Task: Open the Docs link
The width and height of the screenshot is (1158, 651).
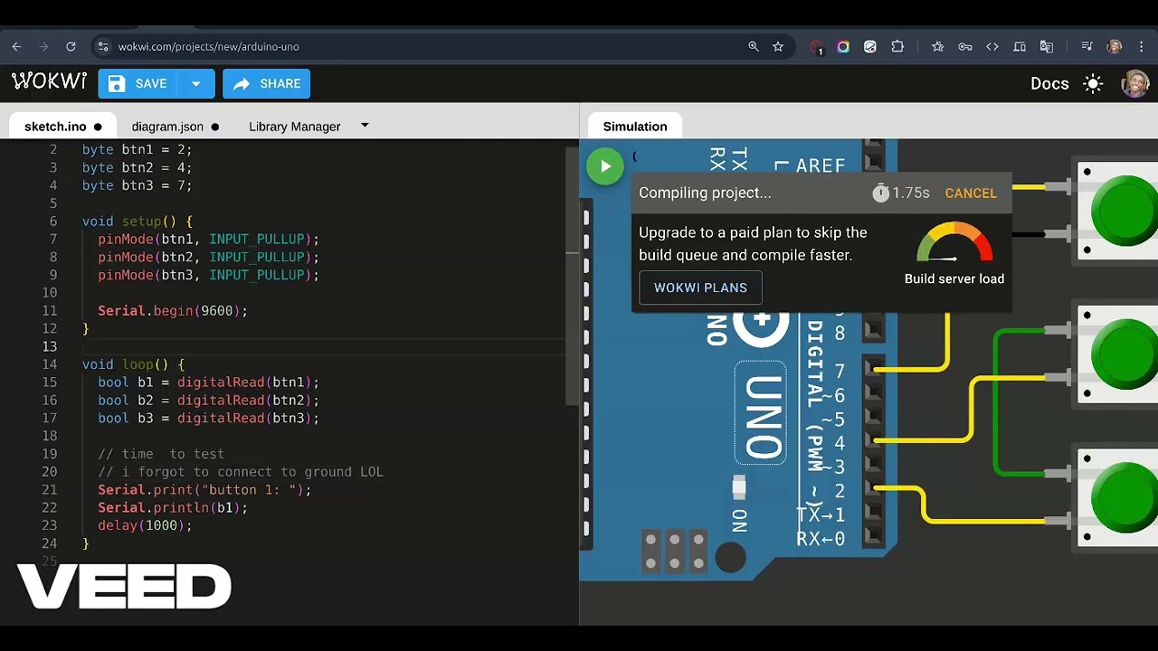Action: pos(1049,84)
